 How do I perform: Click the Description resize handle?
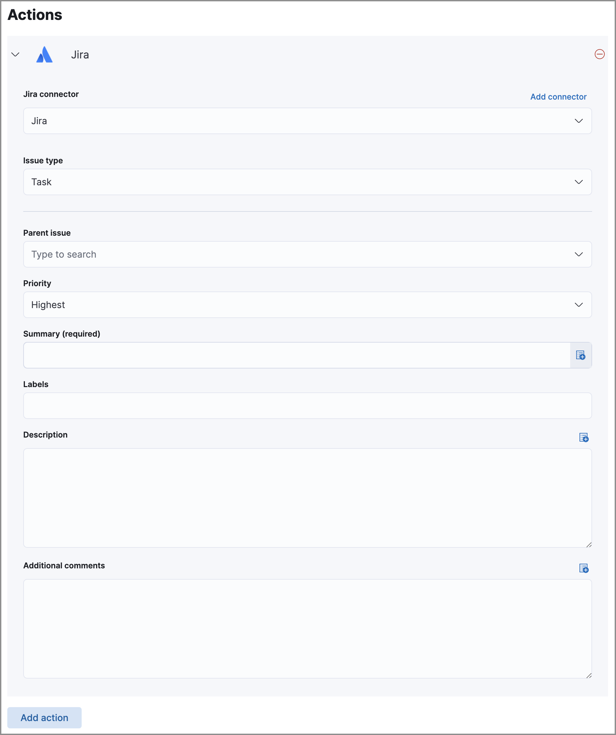[589, 544]
